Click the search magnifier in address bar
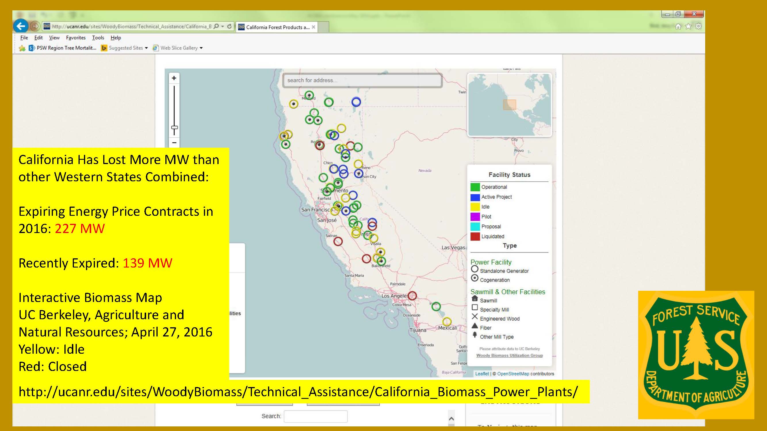This screenshot has height=431, width=767. [x=217, y=26]
